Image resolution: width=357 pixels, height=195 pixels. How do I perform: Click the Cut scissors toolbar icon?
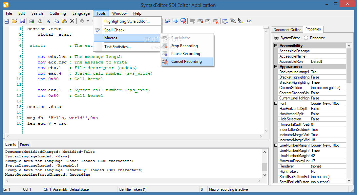point(48,21)
